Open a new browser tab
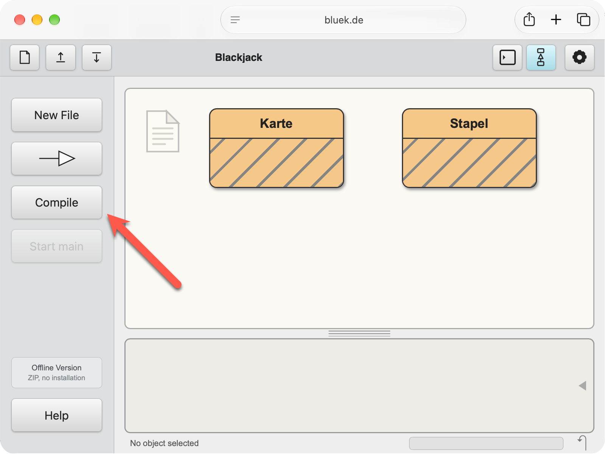The image size is (605, 454). point(556,20)
